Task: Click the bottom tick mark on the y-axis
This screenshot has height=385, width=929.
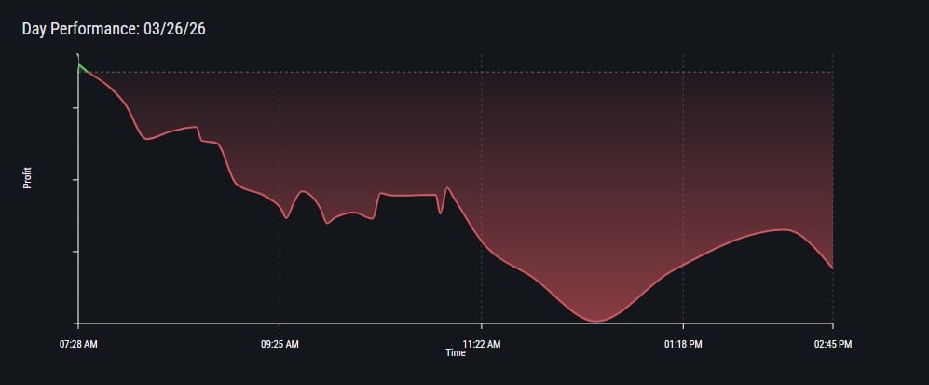Action: 75,323
